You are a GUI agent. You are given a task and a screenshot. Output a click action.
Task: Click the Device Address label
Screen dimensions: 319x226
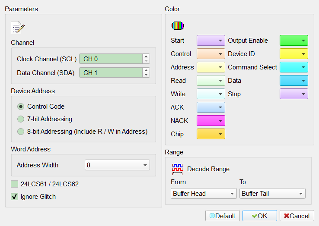pyautogui.click(x=33, y=91)
